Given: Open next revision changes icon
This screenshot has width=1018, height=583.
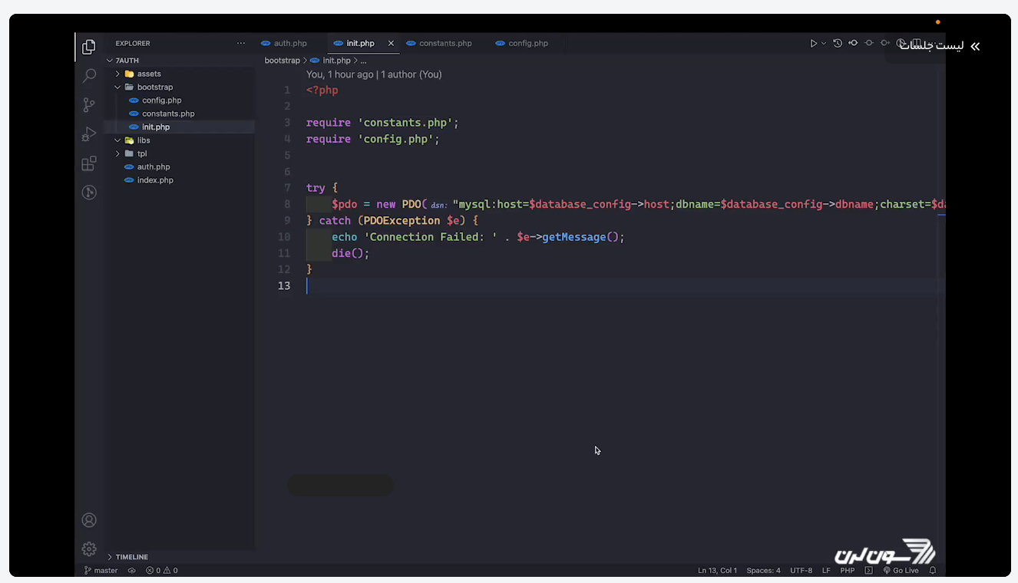Looking at the screenshot, I should pyautogui.click(x=885, y=44).
